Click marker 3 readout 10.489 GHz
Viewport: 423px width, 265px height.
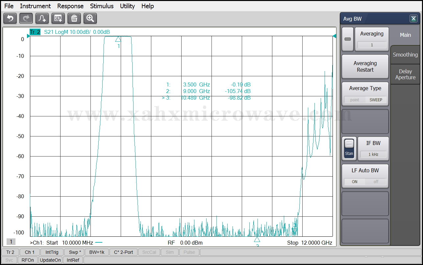click(195, 98)
